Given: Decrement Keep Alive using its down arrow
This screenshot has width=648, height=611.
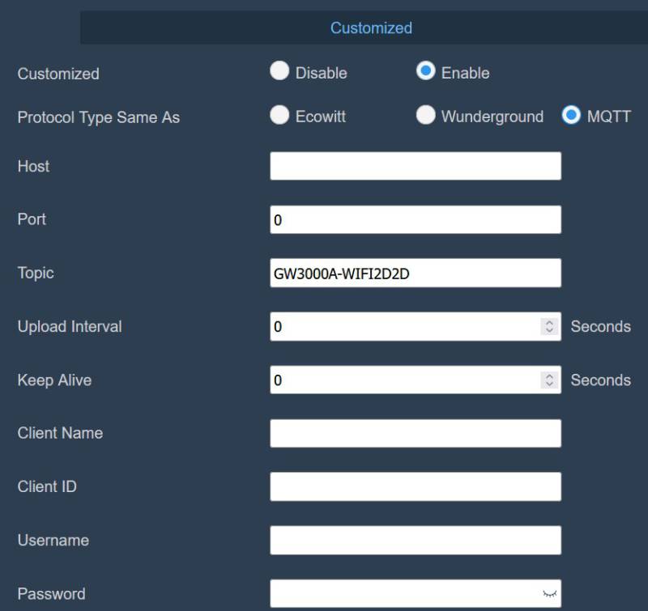Looking at the screenshot, I should click(x=548, y=384).
